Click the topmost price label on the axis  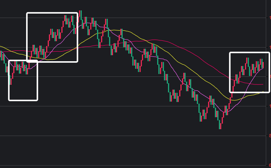click(x=270, y=18)
